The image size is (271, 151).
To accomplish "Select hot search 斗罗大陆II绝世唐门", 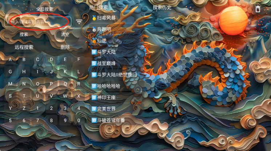I will [x=117, y=74].
